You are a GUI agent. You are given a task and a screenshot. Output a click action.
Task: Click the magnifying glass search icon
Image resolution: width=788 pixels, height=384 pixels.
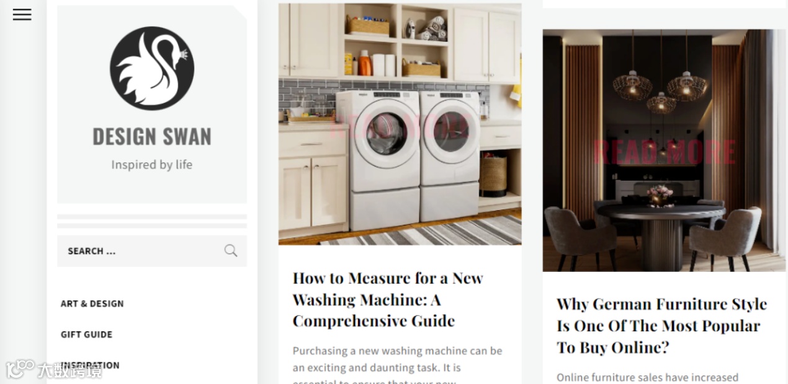point(231,251)
